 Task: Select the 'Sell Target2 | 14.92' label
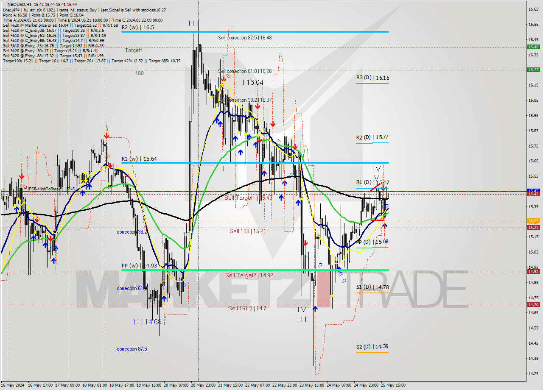coord(249,275)
